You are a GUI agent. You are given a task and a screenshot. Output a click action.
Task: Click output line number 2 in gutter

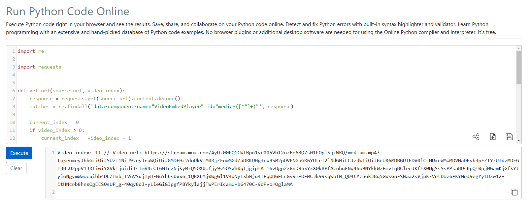click(x=53, y=192)
